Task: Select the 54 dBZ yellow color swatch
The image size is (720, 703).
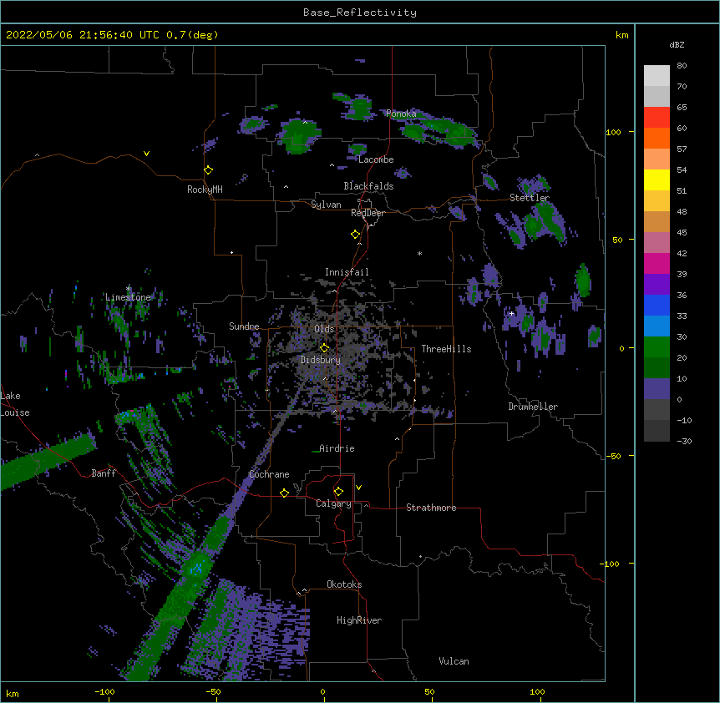Action: coord(657,180)
